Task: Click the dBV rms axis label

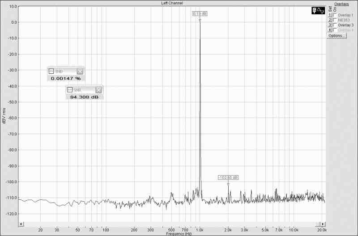Action: click(x=4, y=116)
